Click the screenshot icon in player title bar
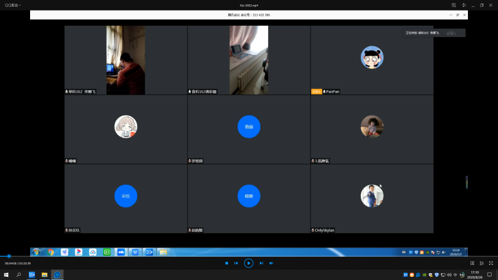This screenshot has width=498, height=280. pyautogui.click(x=454, y=5)
